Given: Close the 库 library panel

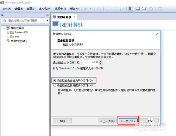Looking at the screenshot, I should pos(48,15).
